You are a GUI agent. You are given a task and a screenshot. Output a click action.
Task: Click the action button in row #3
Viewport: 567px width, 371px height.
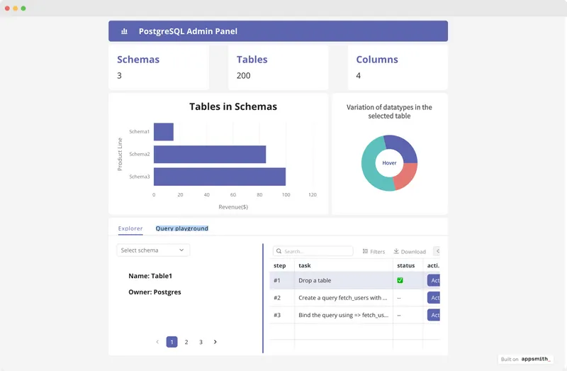tap(434, 315)
